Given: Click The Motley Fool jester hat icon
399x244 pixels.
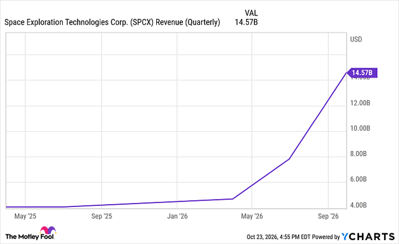Looking at the screenshot, I should 48,230.
